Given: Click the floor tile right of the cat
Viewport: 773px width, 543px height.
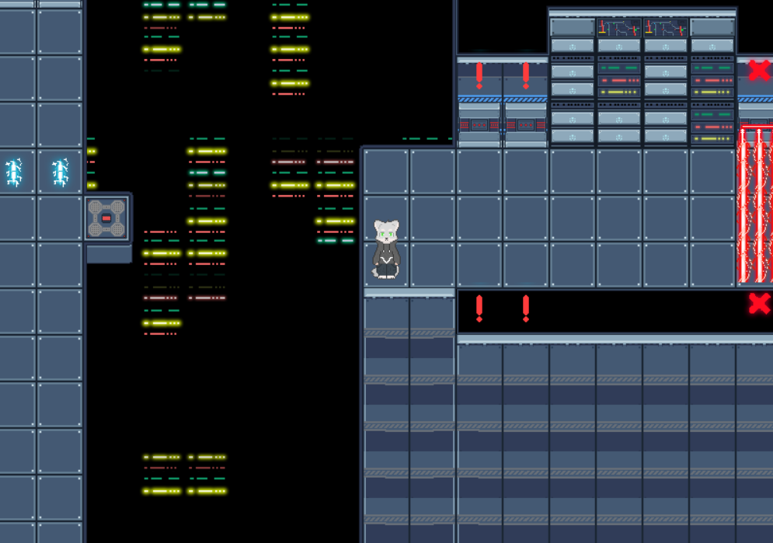Looking at the screenshot, I should [433, 265].
